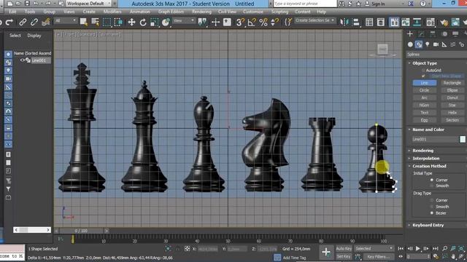
Task: Select the Cameras category icon
Action: [x=436, y=44]
